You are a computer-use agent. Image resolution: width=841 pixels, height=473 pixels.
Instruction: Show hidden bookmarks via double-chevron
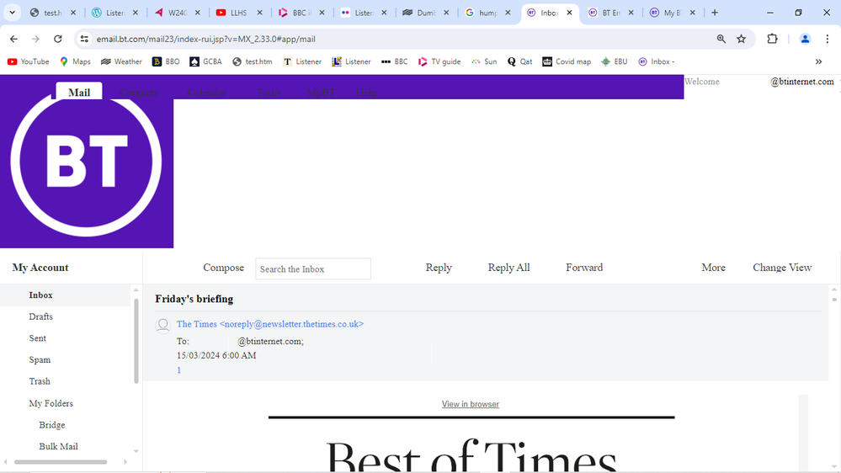pos(818,61)
